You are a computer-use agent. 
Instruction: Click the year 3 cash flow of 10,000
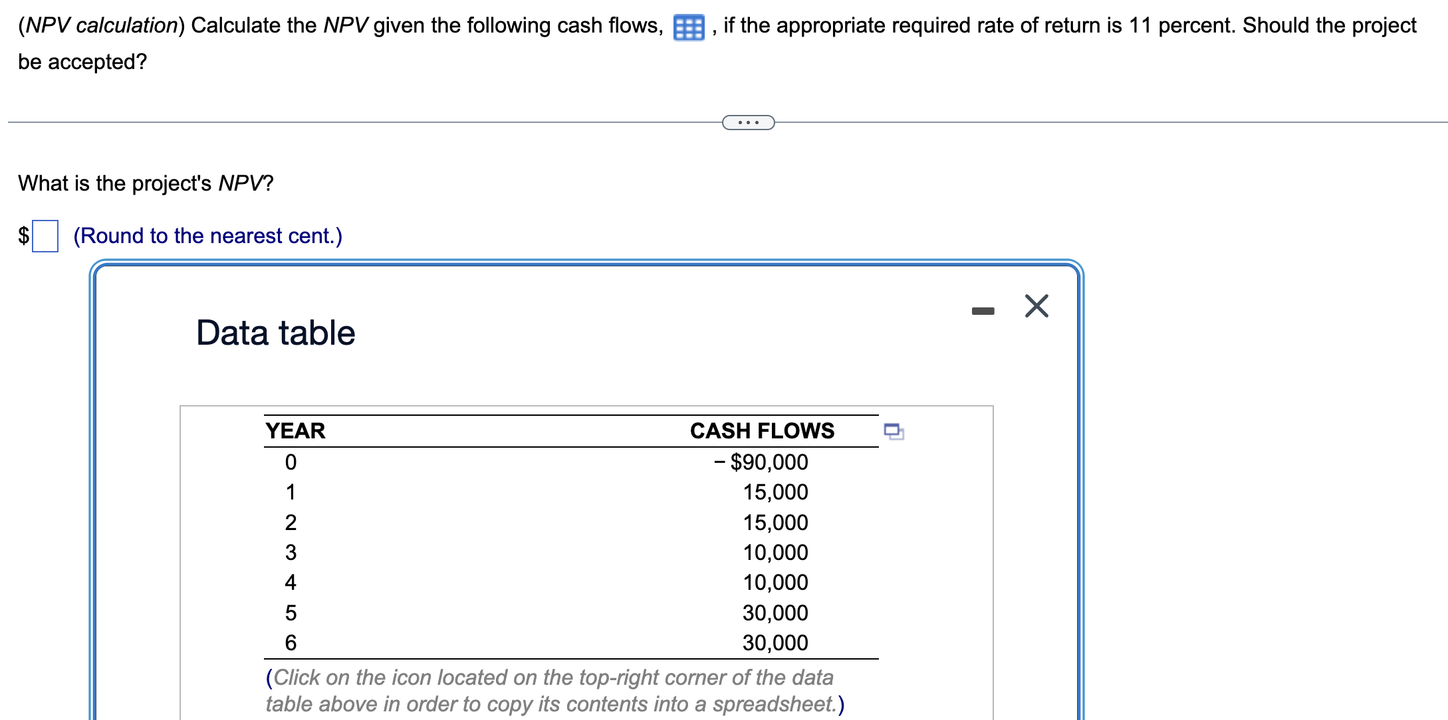click(775, 553)
